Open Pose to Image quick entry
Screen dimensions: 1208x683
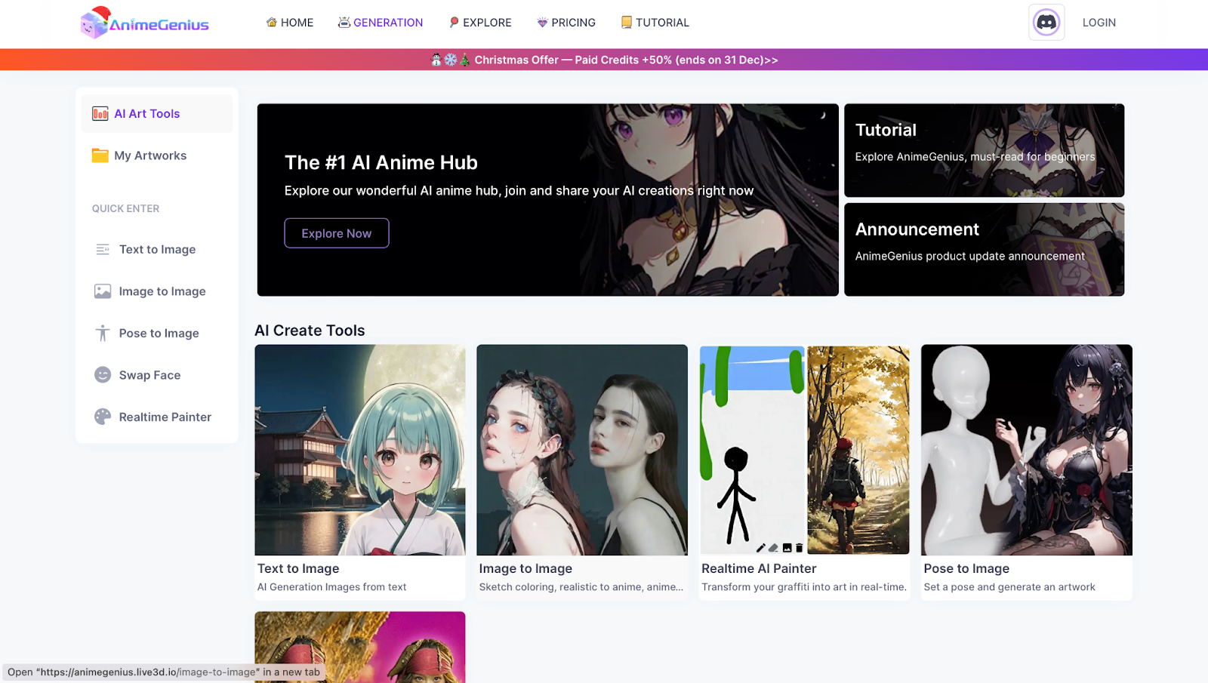tap(157, 334)
